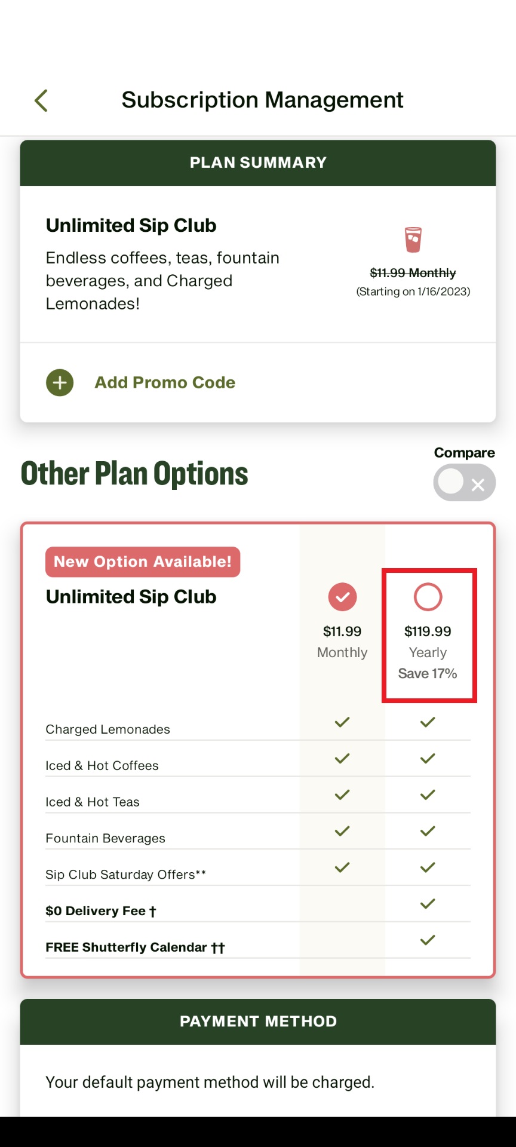
Task: Tap the pink beverage cup icon
Action: click(413, 239)
